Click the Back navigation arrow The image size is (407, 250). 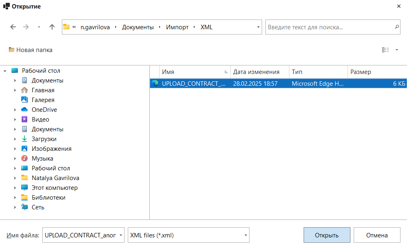pos(13,27)
